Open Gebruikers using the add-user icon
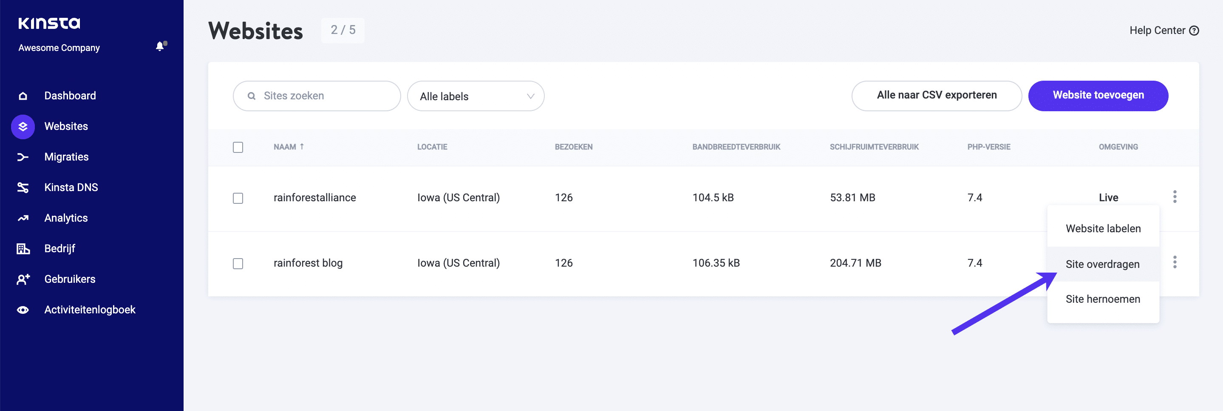Viewport: 1223px width, 411px height. [23, 279]
